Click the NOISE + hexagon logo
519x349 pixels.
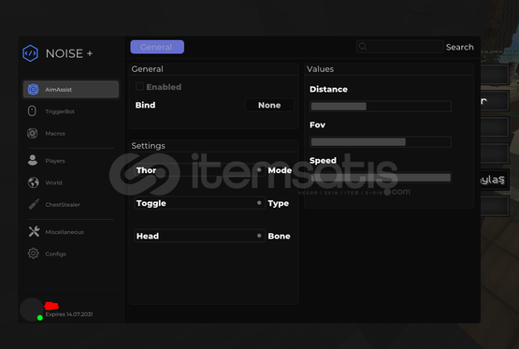31,53
